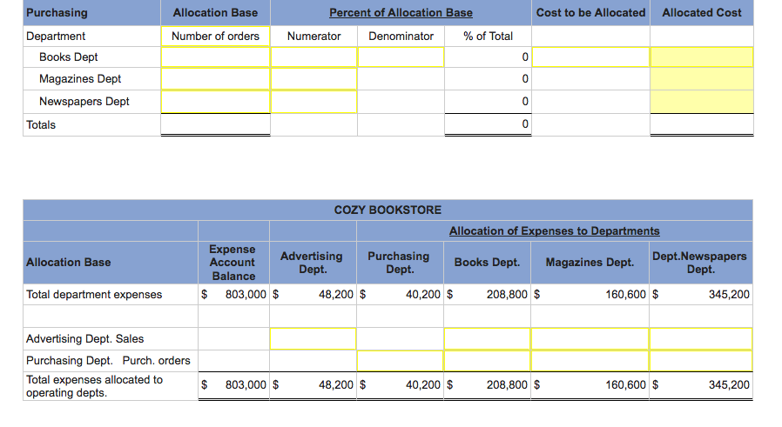The height and width of the screenshot is (427, 782).
Task: Click the Allocation of Expenses to Departments heading
Action: pyautogui.click(x=554, y=231)
